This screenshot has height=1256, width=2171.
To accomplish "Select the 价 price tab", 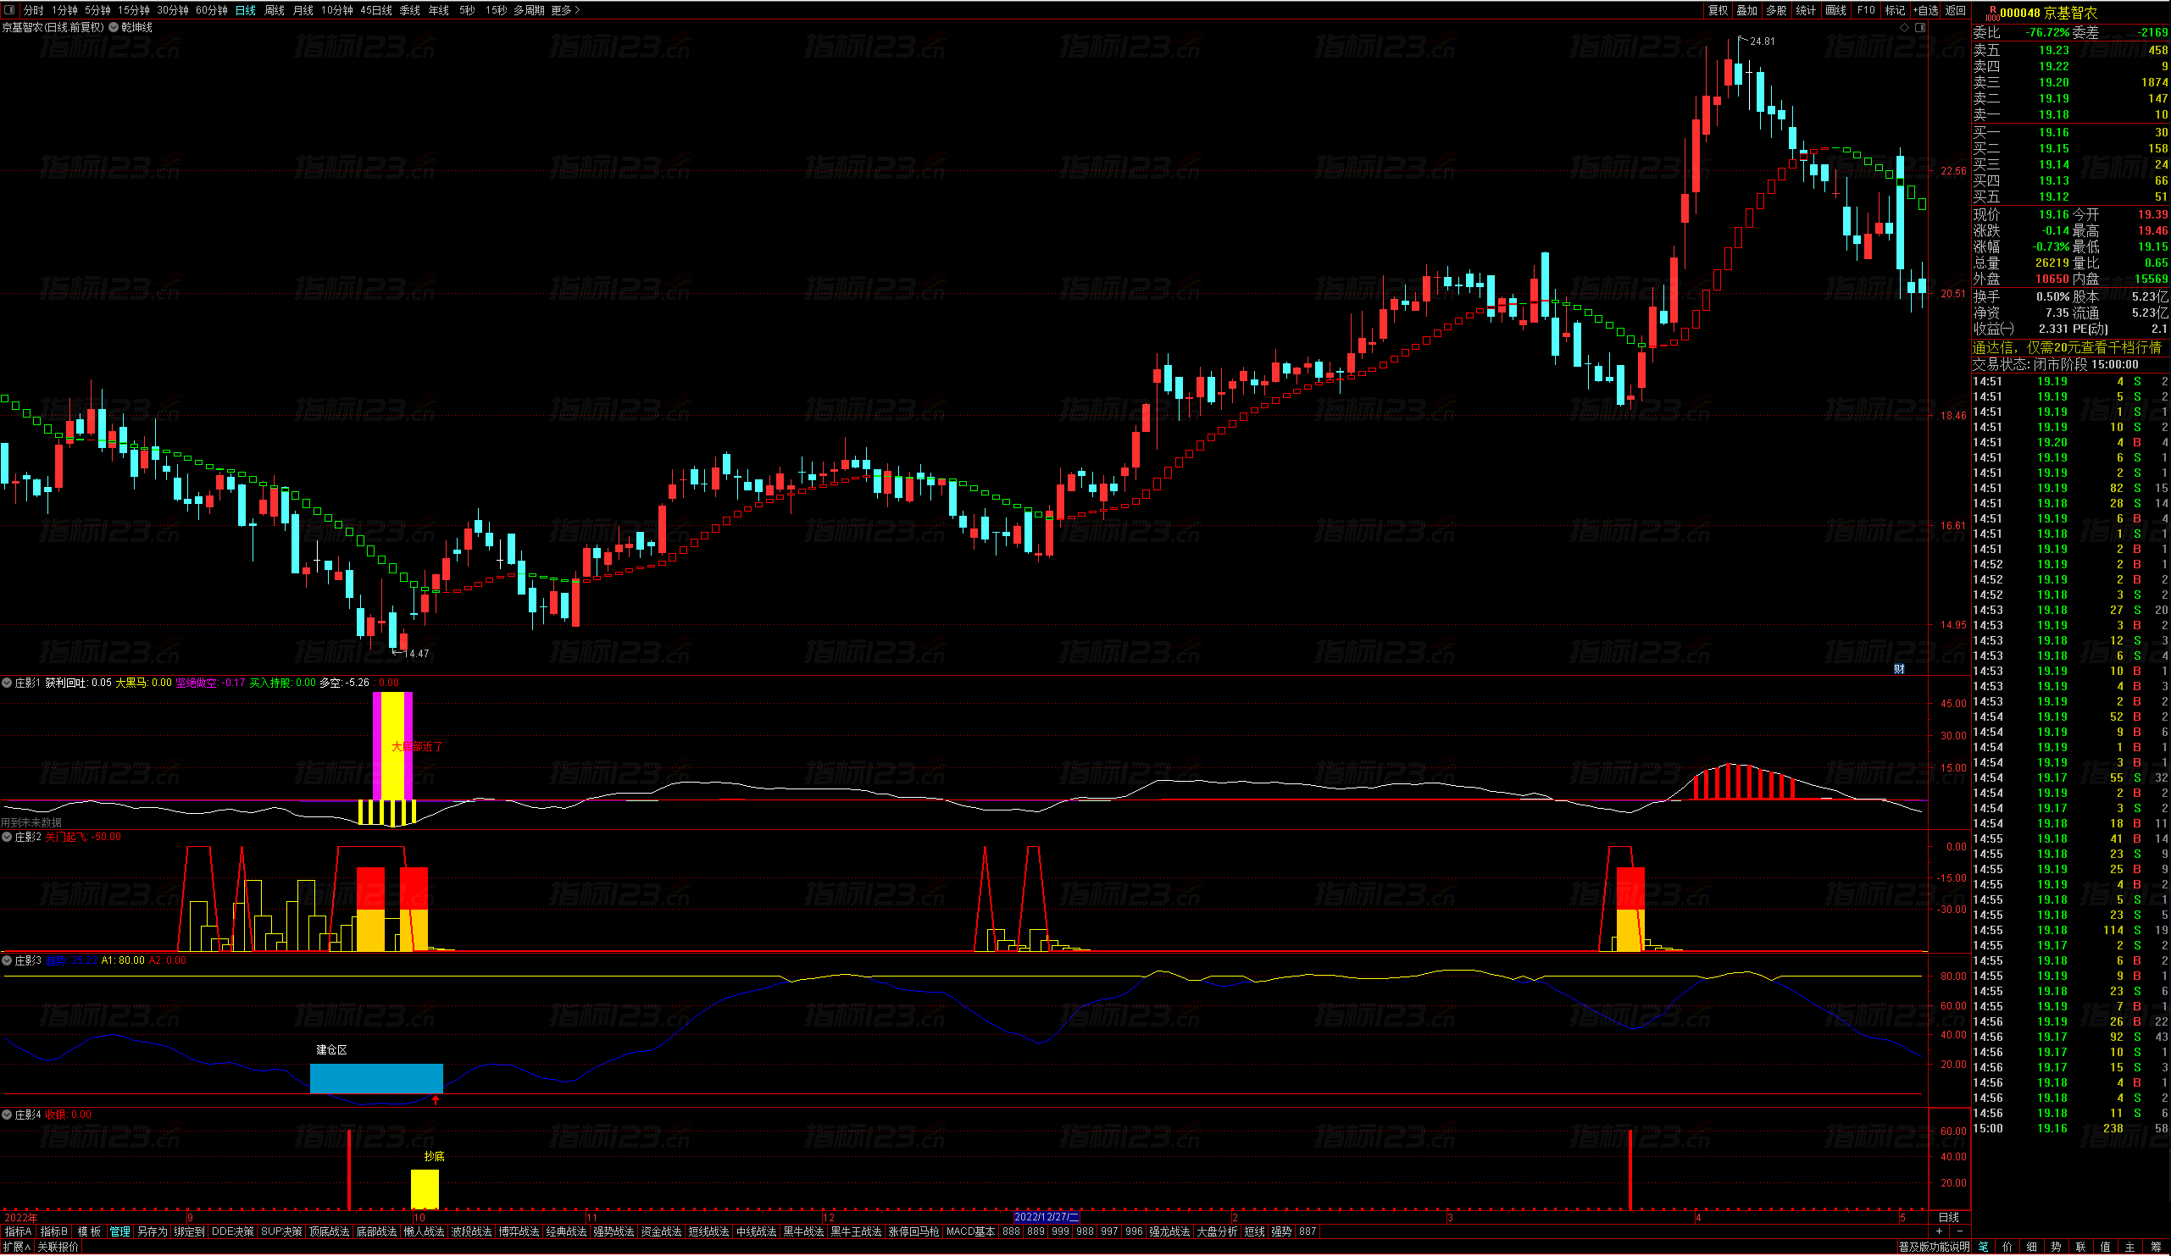I will [x=2007, y=1248].
